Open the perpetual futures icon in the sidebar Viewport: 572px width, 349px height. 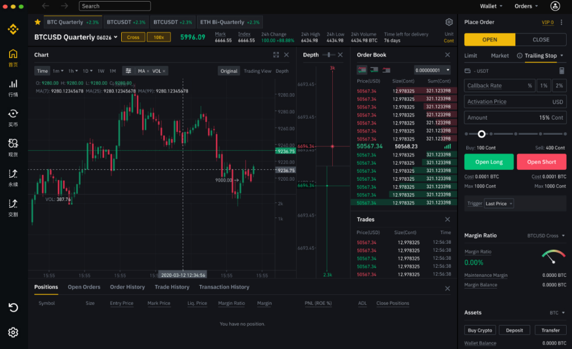(x=13, y=173)
